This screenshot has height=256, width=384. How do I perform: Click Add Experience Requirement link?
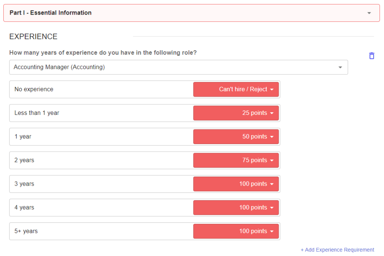pyautogui.click(x=337, y=250)
